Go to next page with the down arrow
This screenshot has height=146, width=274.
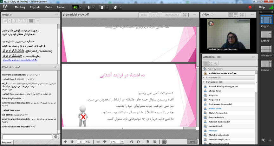pos(72,142)
